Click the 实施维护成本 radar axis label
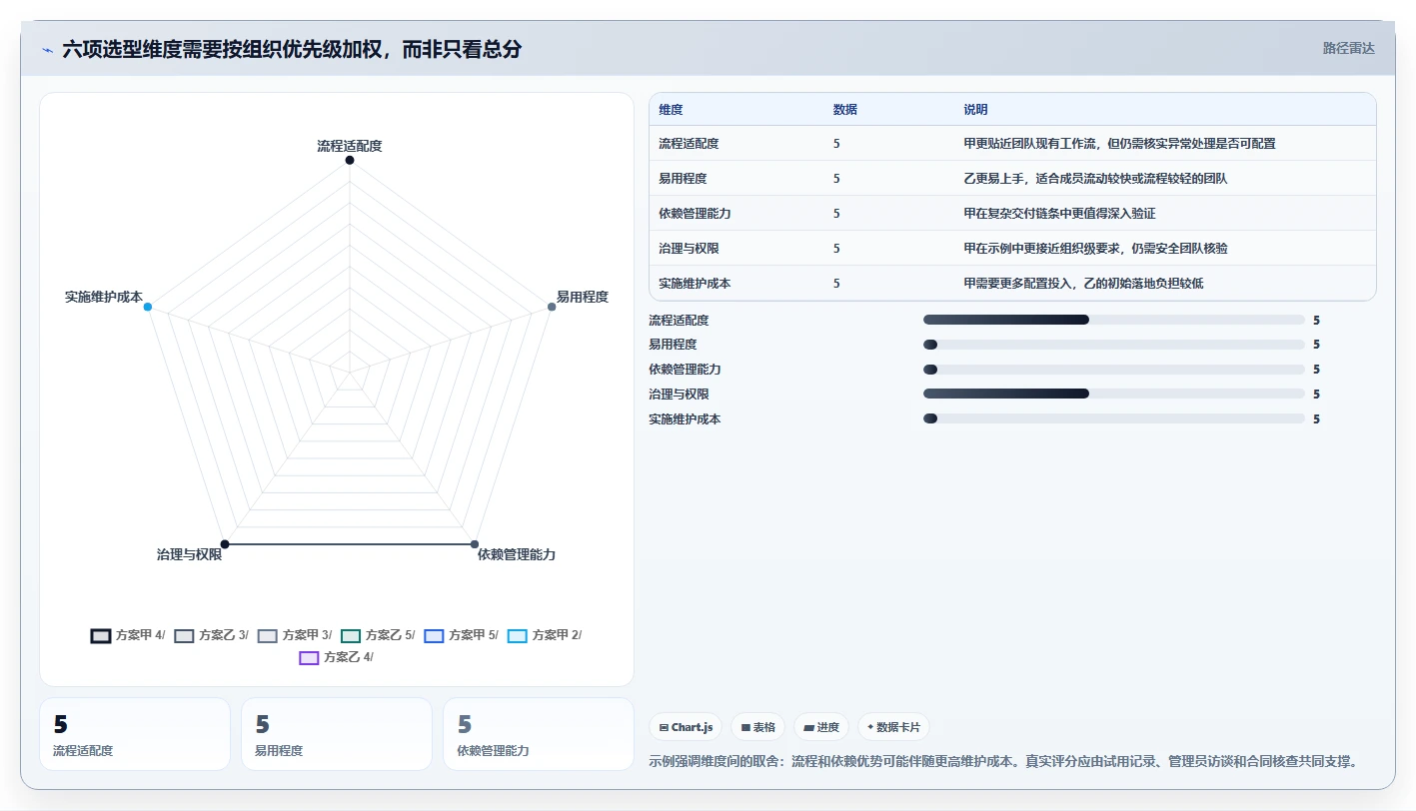Screen dimensions: 1416x811 pyautogui.click(x=104, y=297)
